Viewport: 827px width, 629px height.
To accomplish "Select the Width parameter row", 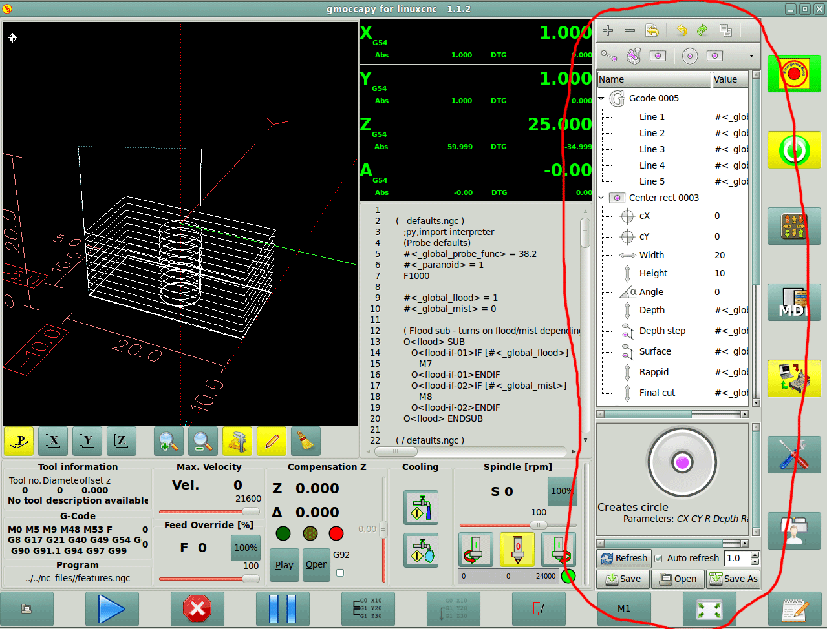I will (652, 255).
